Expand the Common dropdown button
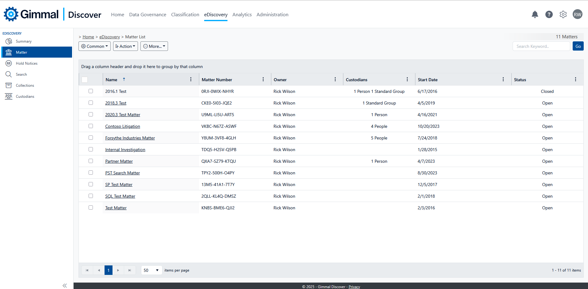Viewport: 588px width, 289px height. point(94,46)
